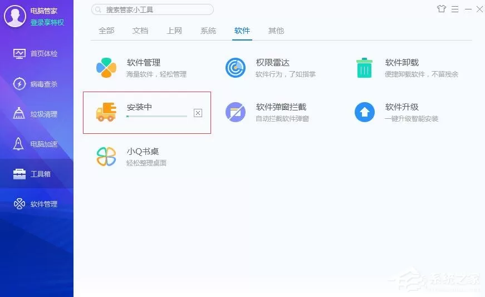Image resolution: width=485 pixels, height=297 pixels.
Task: Open the 工具箱 toolbox icon
Action: coord(19,174)
